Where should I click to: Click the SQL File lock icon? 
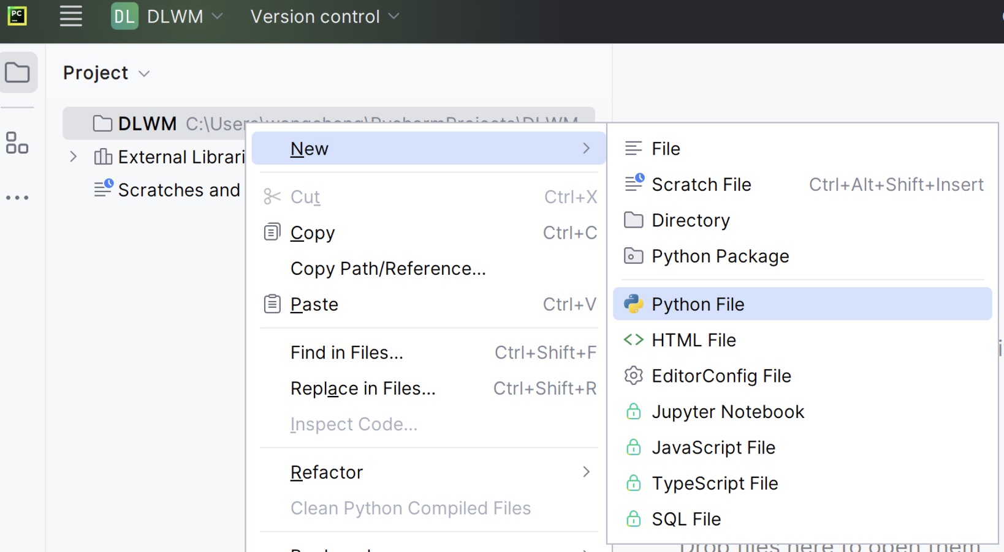pyautogui.click(x=633, y=519)
